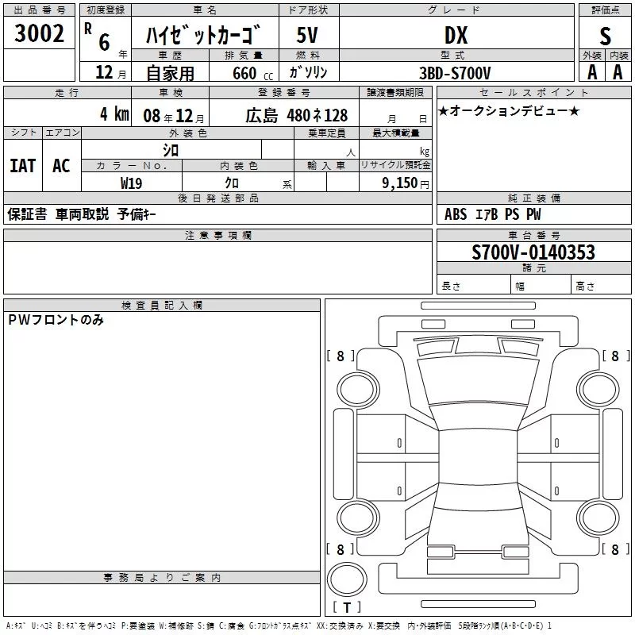
Task: Click the shift type IAT
Action: click(23, 166)
